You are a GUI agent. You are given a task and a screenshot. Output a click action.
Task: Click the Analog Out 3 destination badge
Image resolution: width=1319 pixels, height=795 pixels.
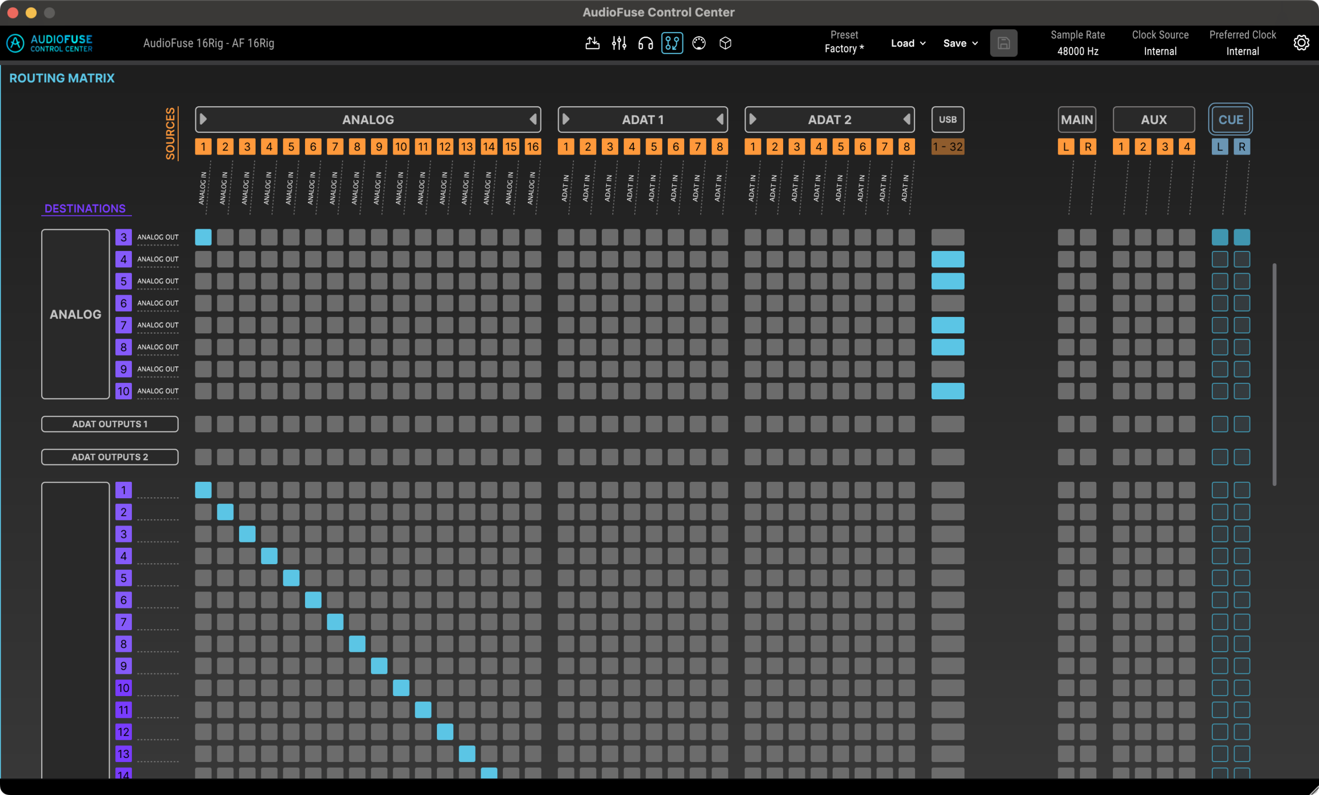tap(124, 237)
